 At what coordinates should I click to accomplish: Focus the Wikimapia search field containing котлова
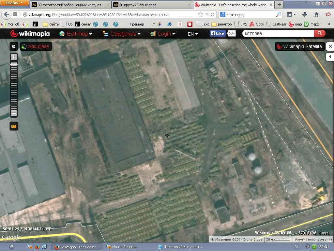click(278, 33)
